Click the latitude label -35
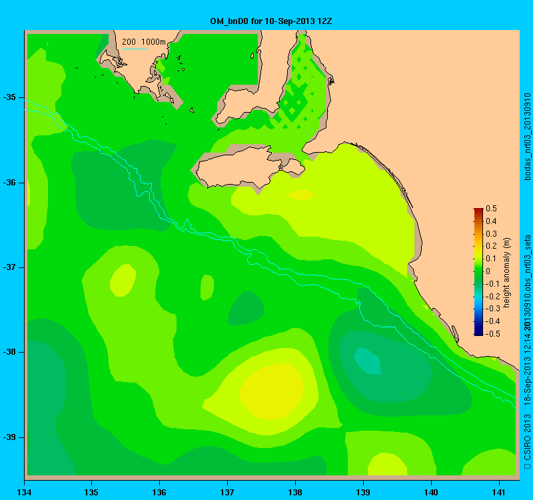 [x=9, y=97]
